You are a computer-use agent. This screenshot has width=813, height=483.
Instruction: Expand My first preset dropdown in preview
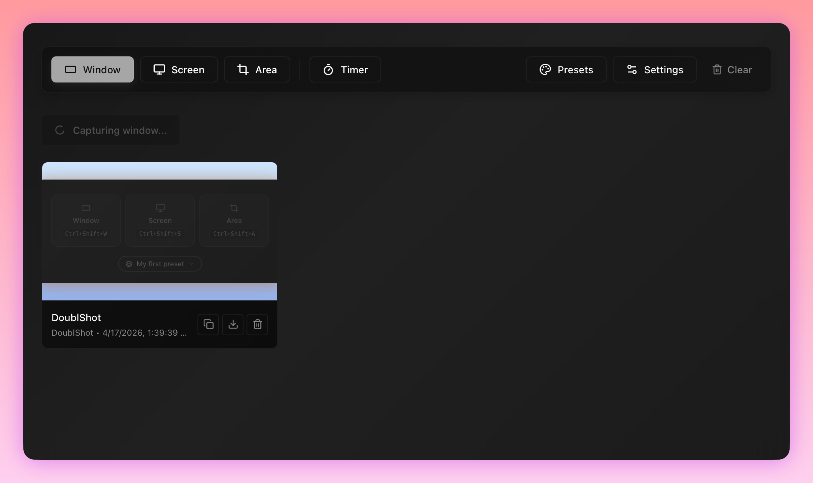160,264
